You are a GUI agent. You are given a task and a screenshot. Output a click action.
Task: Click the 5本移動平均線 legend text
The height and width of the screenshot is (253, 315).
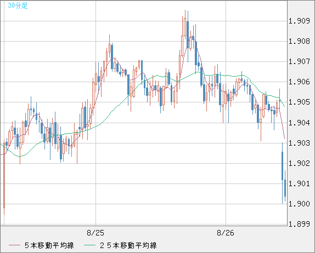[x=49, y=245]
